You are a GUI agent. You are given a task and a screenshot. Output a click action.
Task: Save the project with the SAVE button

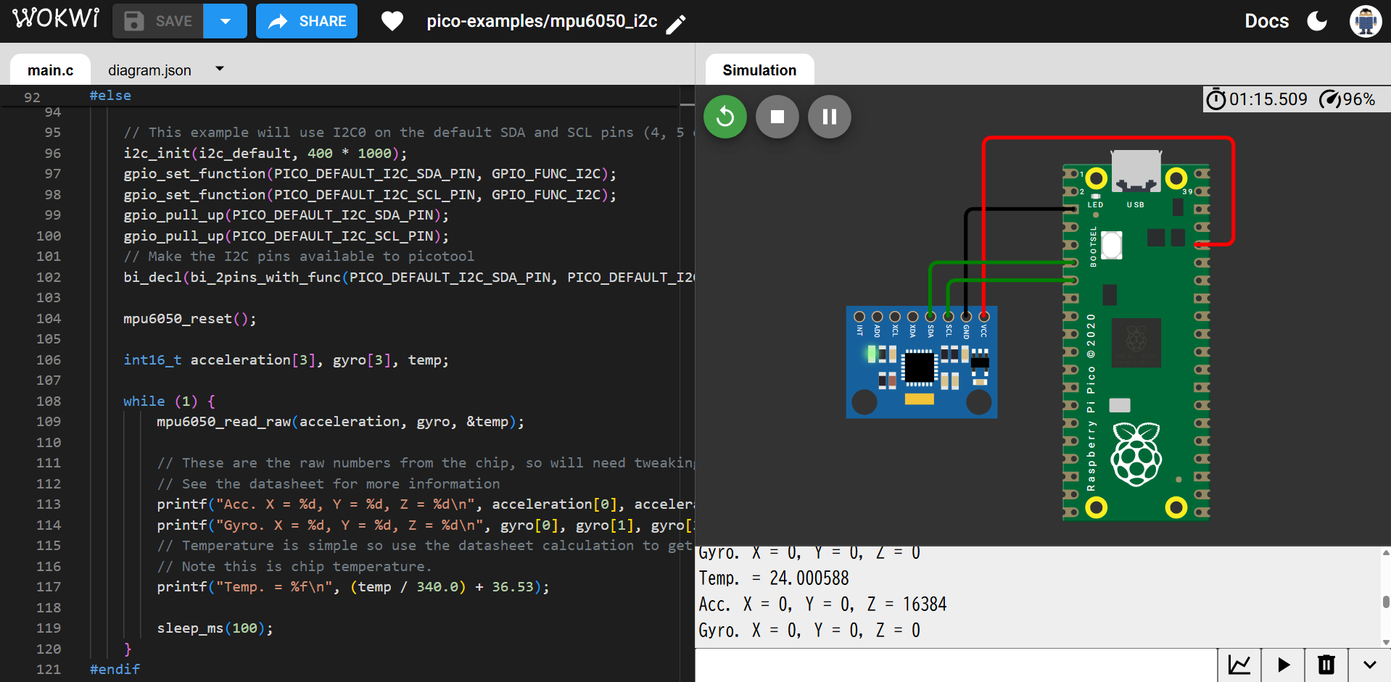(x=158, y=21)
